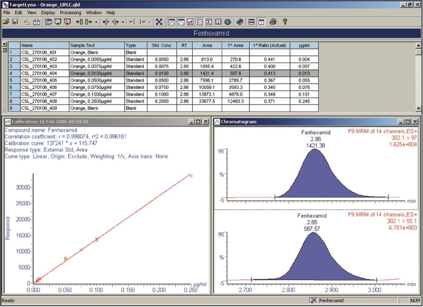Open the Processing menu
Viewport: 423px width, 307px height.
(x=70, y=13)
